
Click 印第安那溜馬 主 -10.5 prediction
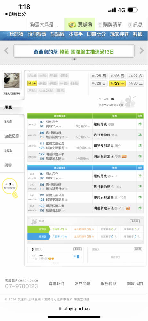coord(110,197)
